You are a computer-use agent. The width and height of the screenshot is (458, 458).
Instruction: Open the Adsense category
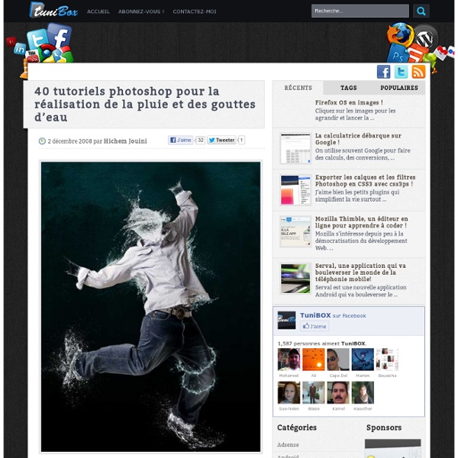[288, 444]
